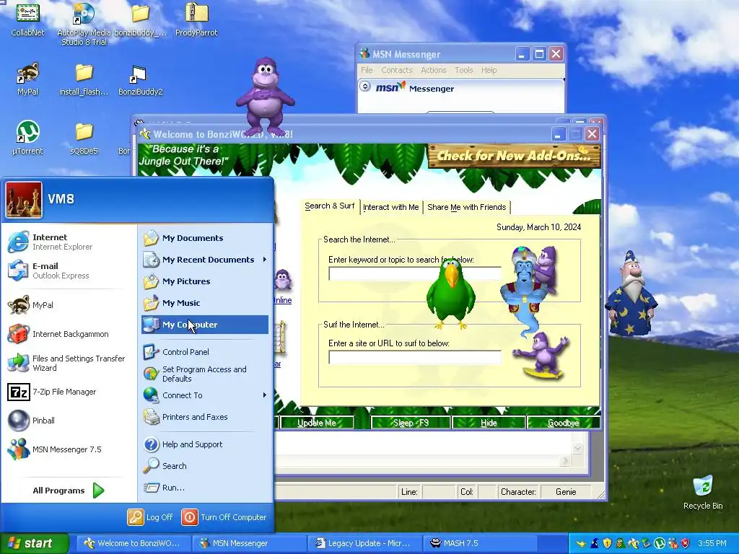
Task: Click Log Off button
Action: tap(150, 517)
